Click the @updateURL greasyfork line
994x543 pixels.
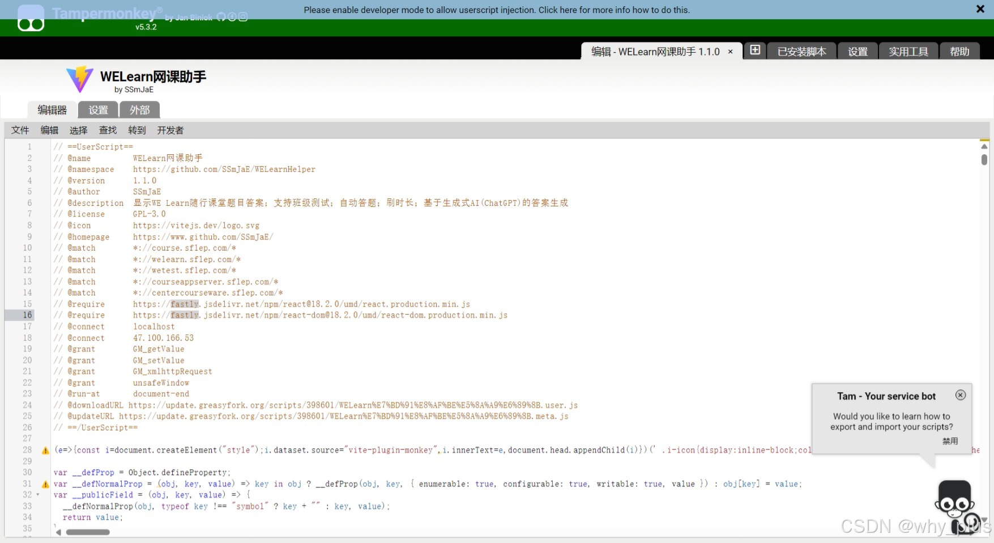click(x=311, y=417)
